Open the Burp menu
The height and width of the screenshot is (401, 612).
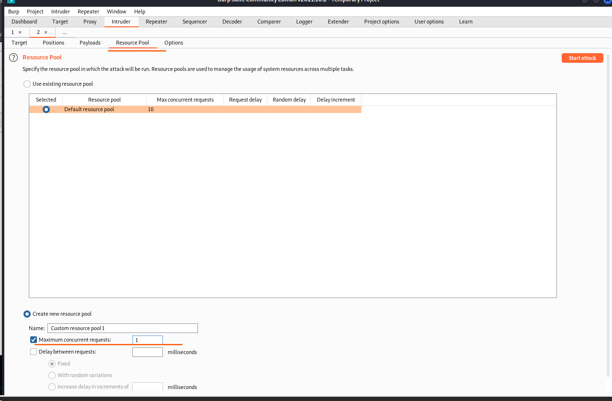pos(14,11)
